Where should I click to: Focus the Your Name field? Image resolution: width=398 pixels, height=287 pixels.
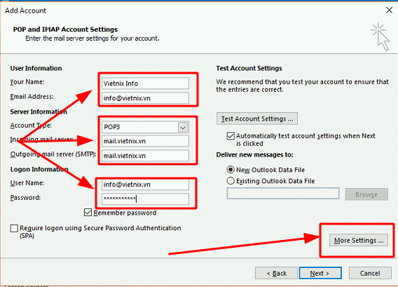145,84
